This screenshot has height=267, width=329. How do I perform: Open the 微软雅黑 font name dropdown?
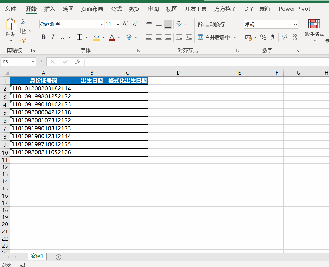102,24
